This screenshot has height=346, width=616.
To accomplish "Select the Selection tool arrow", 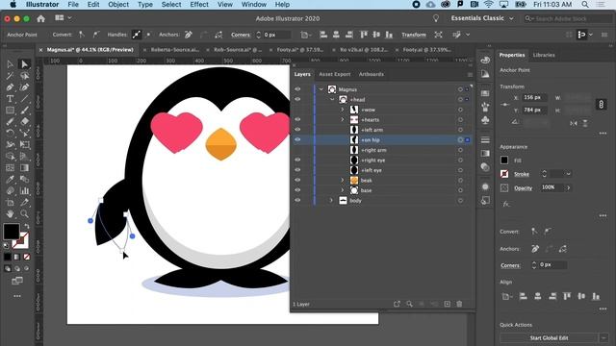I will coord(11,64).
